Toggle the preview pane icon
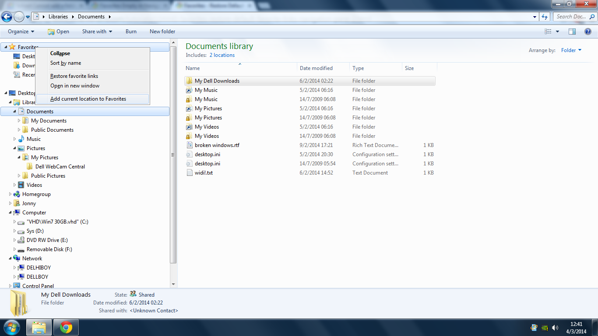Viewport: 598px width, 336px height. [572, 31]
